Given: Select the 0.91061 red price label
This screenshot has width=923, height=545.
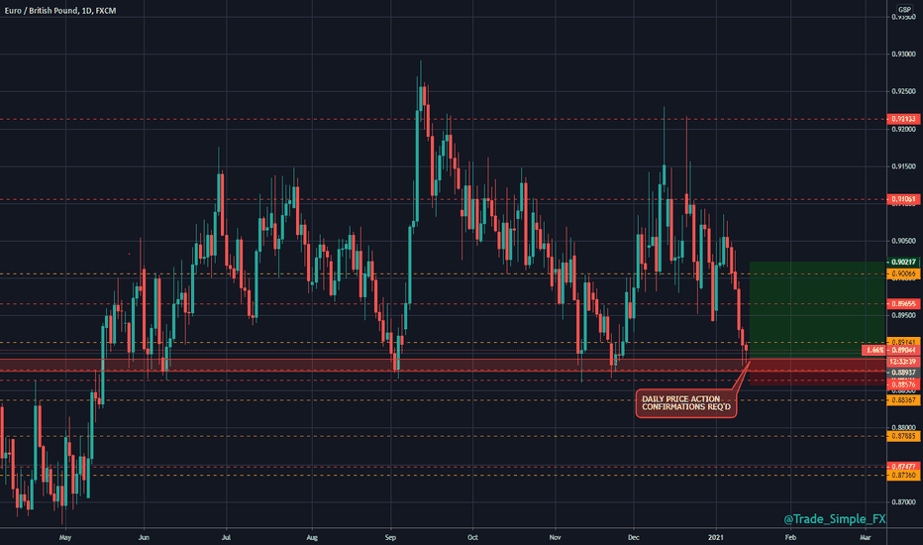Looking at the screenshot, I should [x=903, y=199].
